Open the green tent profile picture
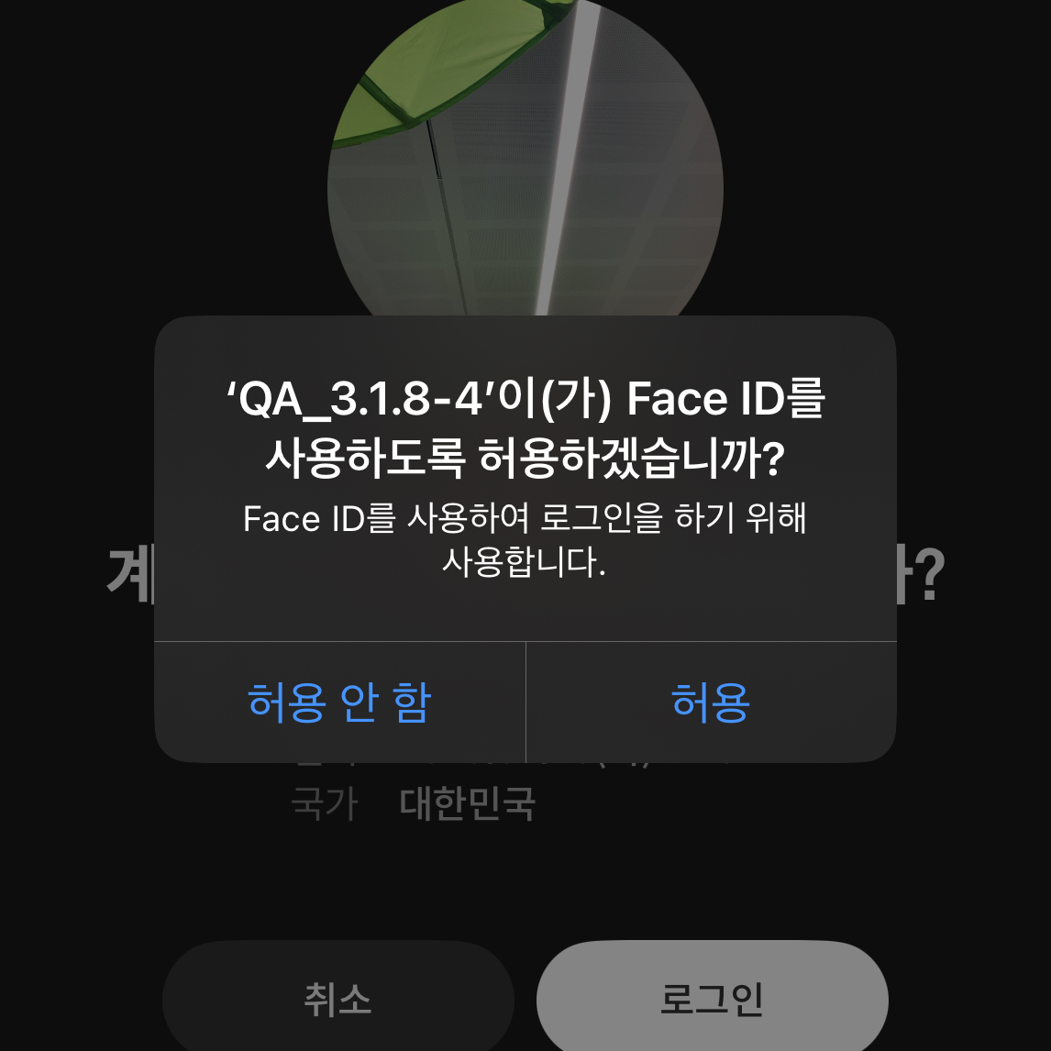Viewport: 1051px width, 1051px height. 524,156
